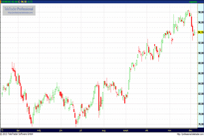Image resolution: width=204 pixels, height=136 pixels.
Task: Click the okt. marker on the time axis
Action: click(147, 131)
